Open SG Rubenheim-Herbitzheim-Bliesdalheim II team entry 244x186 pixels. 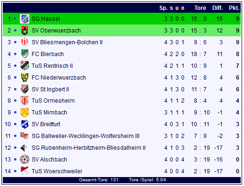click(x=88, y=148)
